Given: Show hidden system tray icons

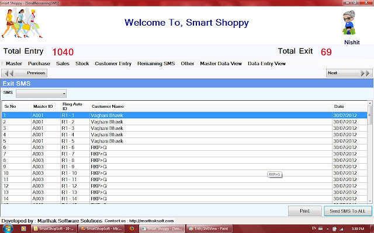Looking at the screenshot, I should pos(328,229).
